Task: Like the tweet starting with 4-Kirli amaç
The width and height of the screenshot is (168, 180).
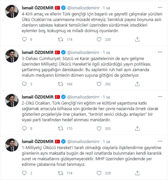Action: (x=99, y=39)
